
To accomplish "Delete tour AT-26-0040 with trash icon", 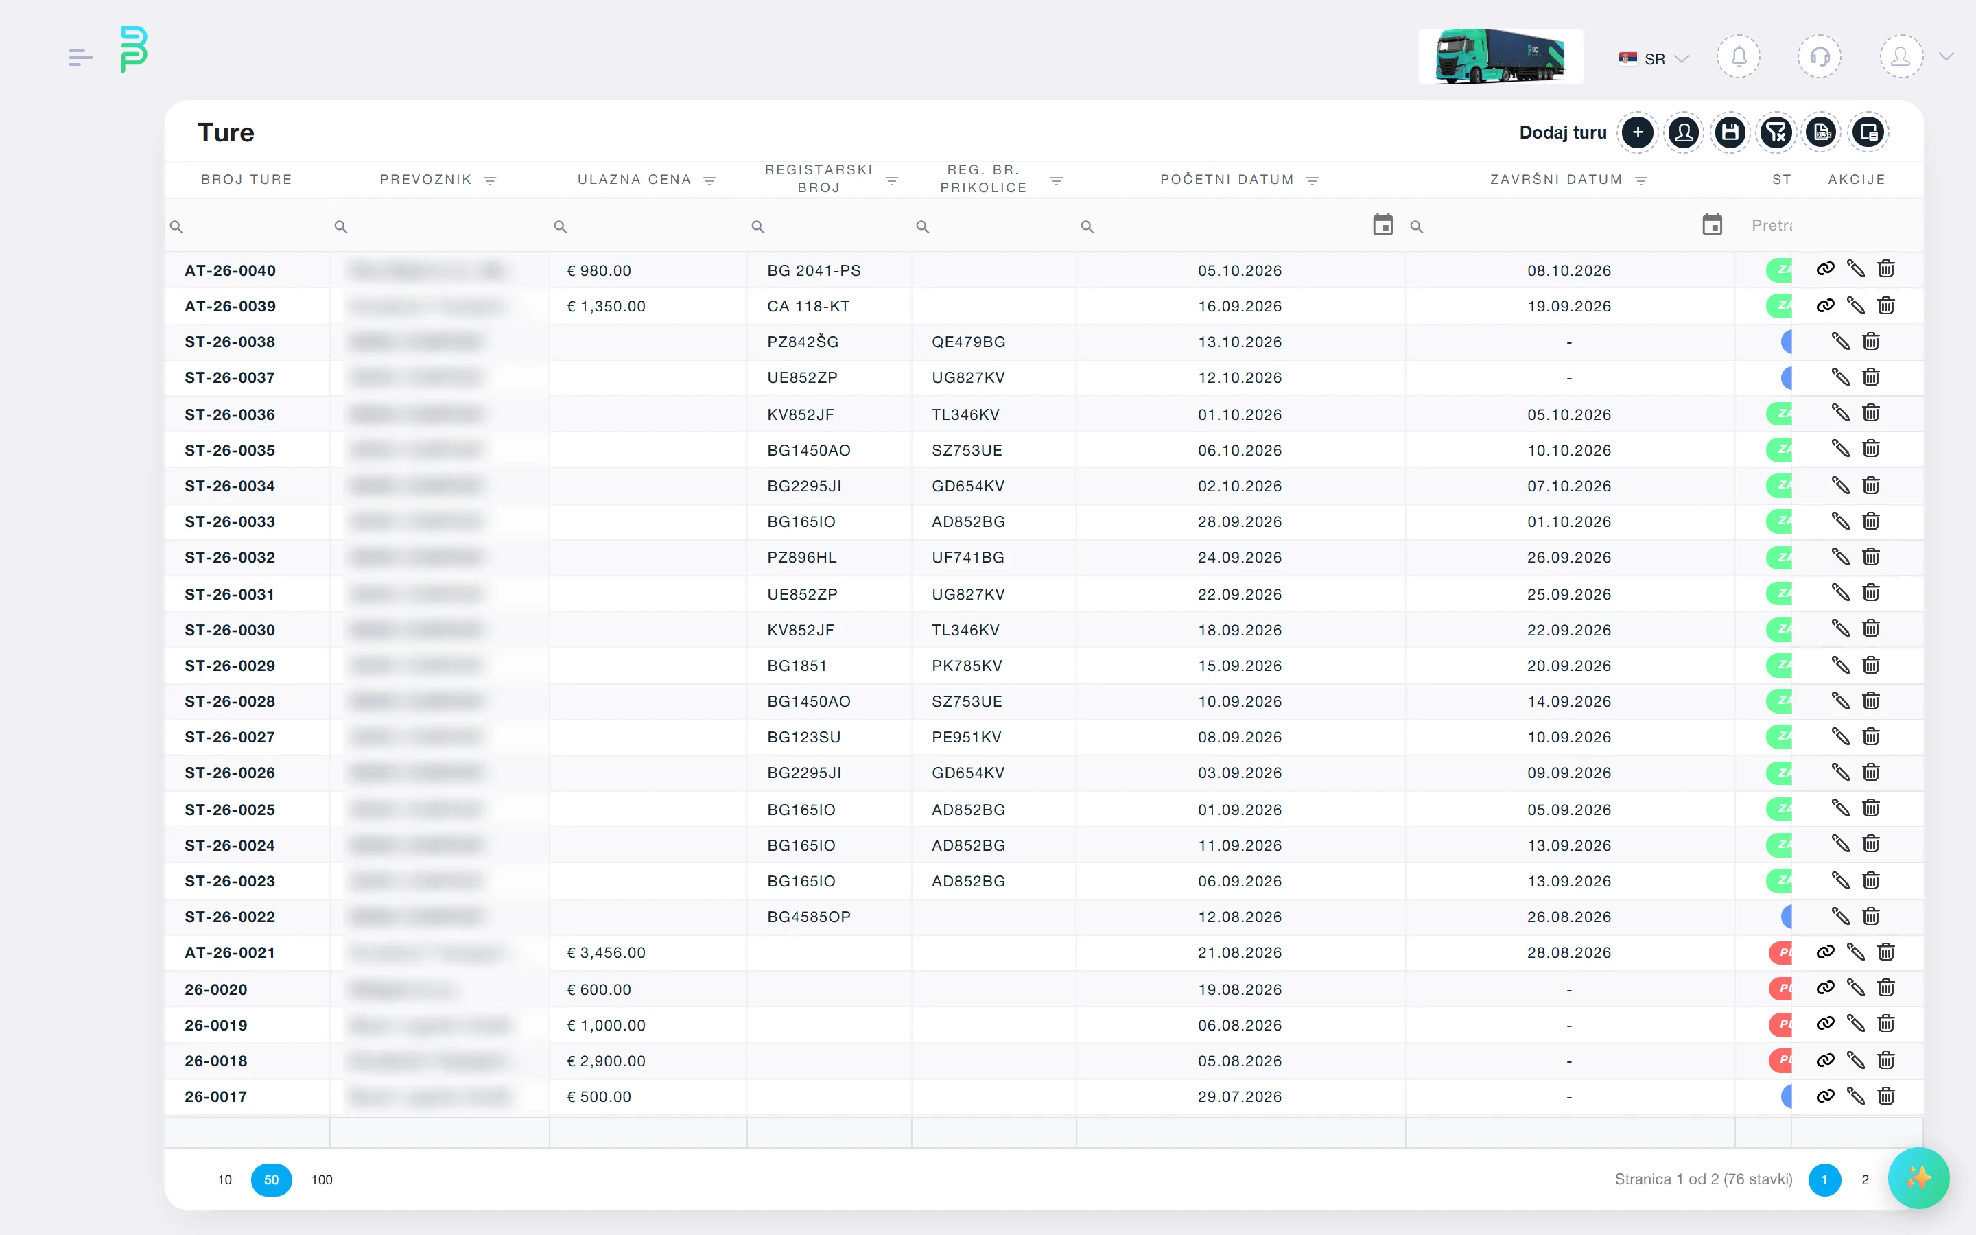I will click(x=1886, y=269).
